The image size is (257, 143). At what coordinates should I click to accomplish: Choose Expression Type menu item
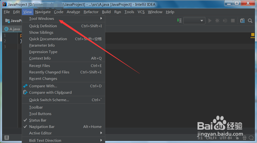pyautogui.click(x=63, y=52)
